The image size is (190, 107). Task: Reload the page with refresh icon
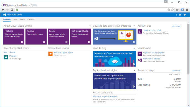12,10
